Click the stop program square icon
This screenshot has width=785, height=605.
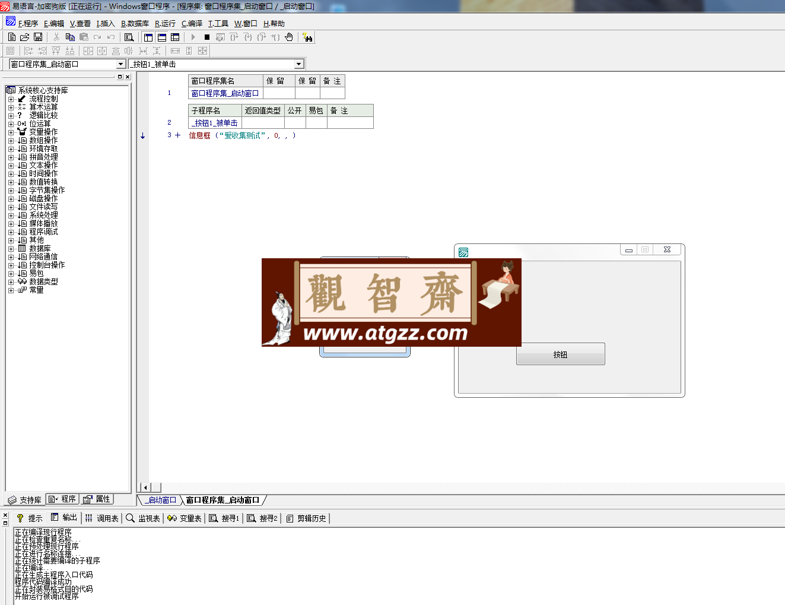click(207, 37)
